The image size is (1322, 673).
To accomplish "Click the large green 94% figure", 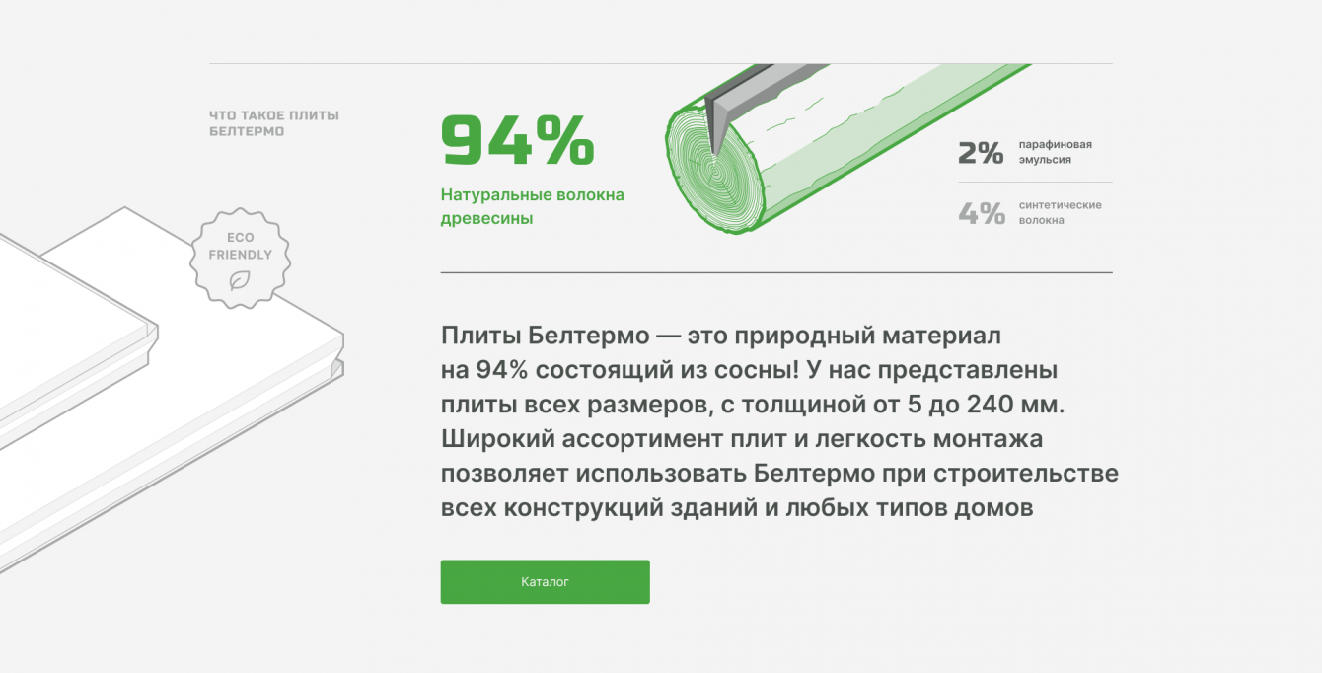I will click(517, 141).
